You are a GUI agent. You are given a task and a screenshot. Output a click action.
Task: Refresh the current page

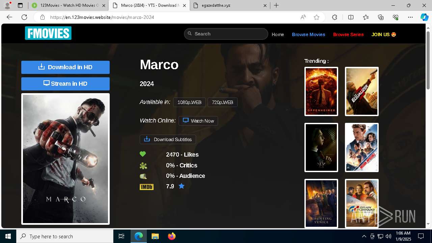coord(24,17)
